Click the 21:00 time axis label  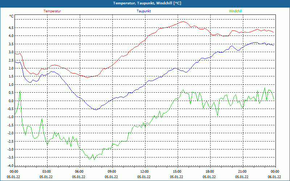pyautogui.click(x=242, y=172)
